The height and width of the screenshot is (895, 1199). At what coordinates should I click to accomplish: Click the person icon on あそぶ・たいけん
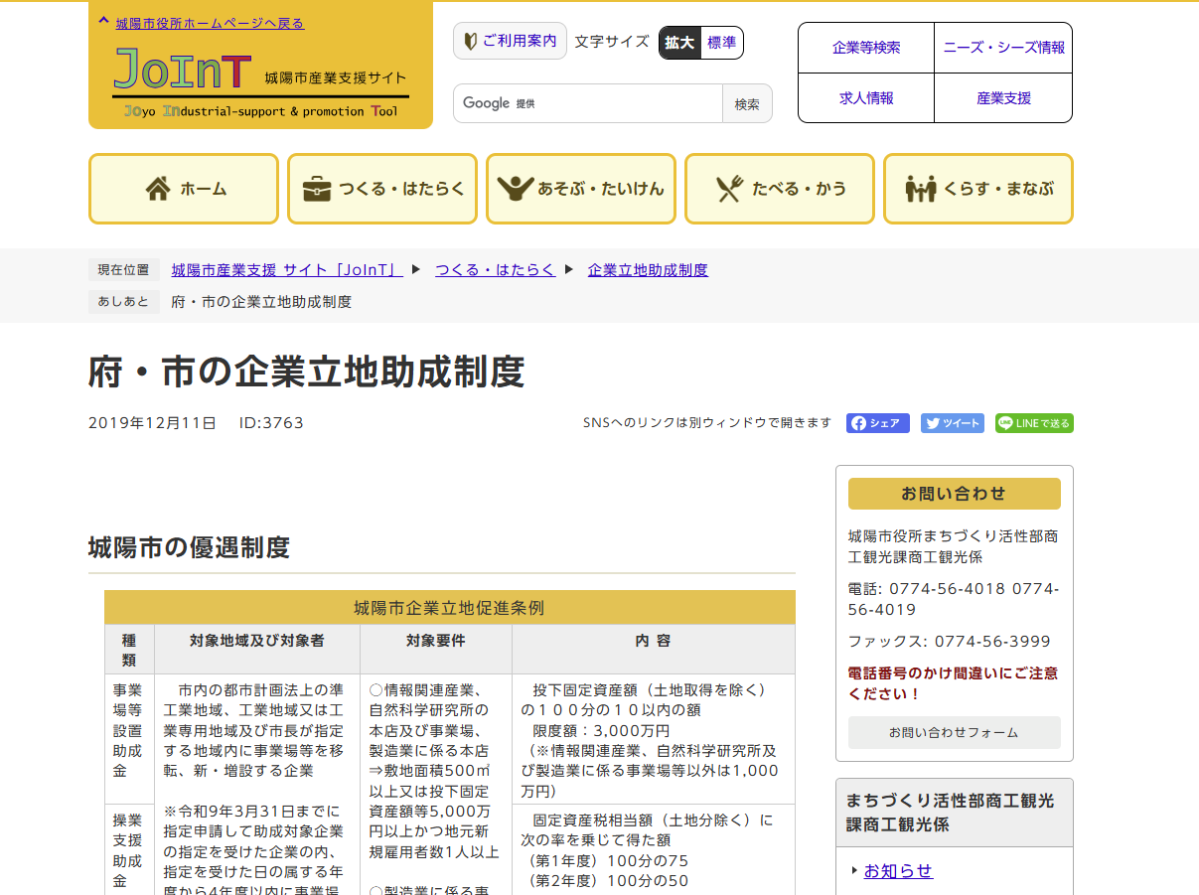click(x=516, y=189)
